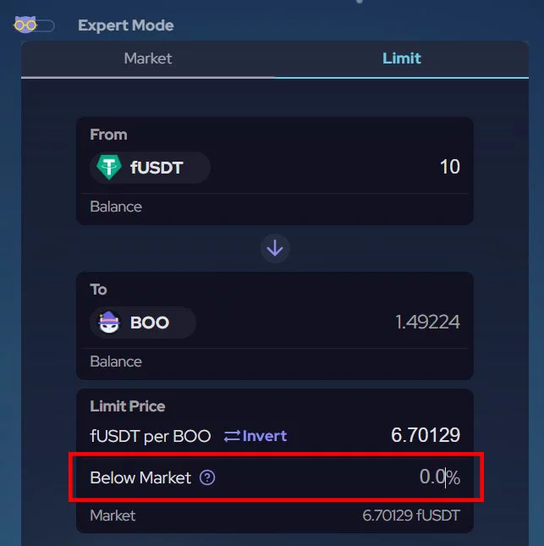Screen dimensions: 544x546
Task: Click Balance under the From token
Action: coord(116,207)
